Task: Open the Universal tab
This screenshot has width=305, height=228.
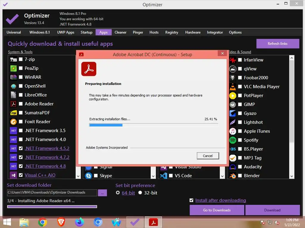Action: [x=14, y=32]
